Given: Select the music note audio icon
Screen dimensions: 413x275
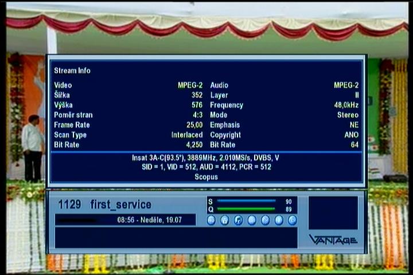Looking at the screenshot, I should (238, 220).
